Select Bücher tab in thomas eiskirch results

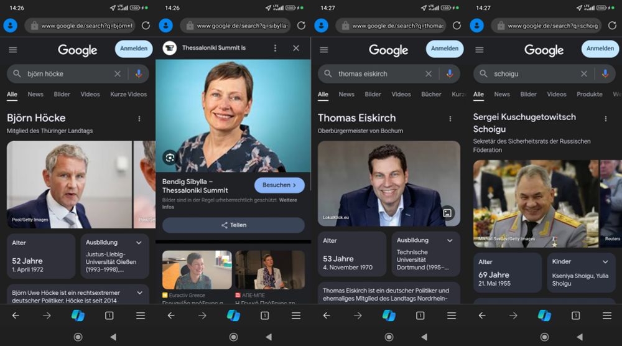tap(431, 95)
